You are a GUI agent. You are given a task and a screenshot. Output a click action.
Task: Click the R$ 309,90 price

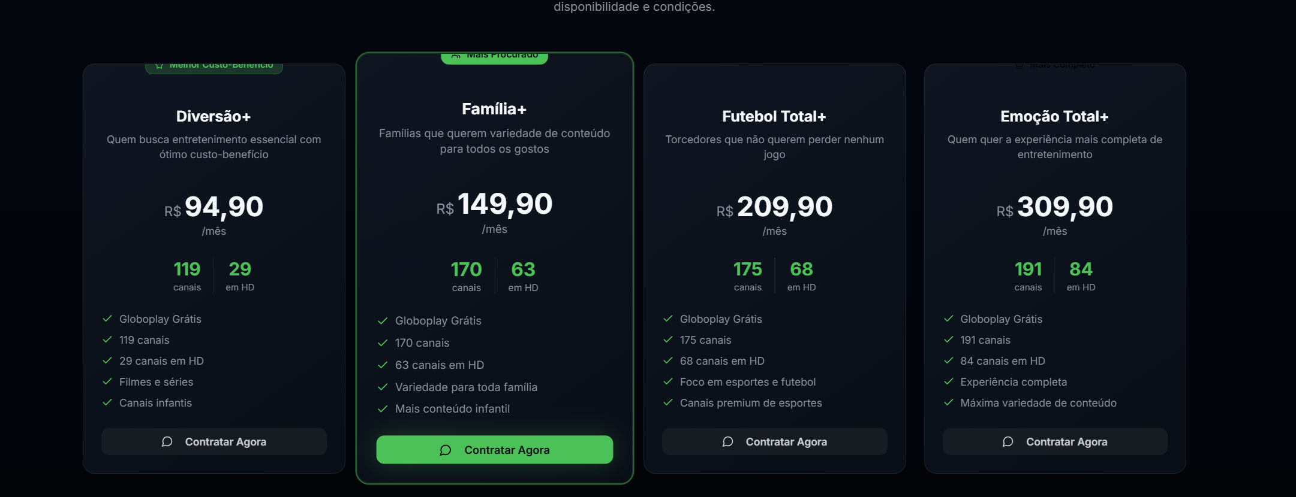(x=1055, y=207)
